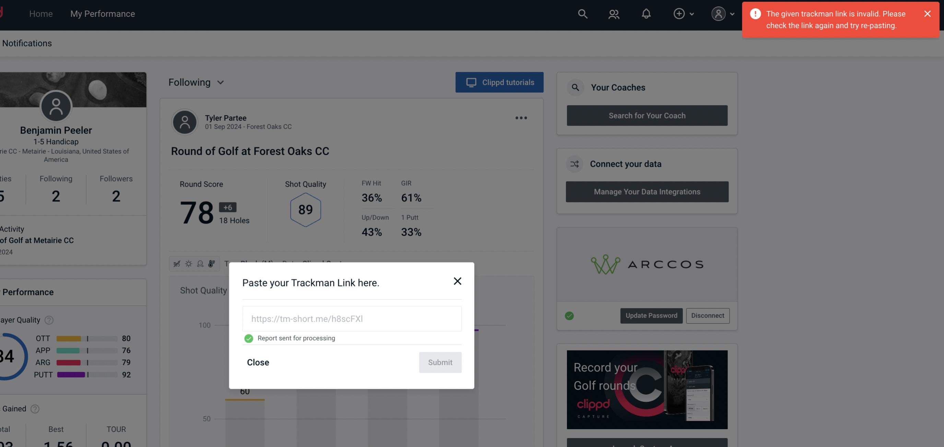Click Manage Your Data Integrations button
This screenshot has height=447, width=944.
(x=647, y=191)
